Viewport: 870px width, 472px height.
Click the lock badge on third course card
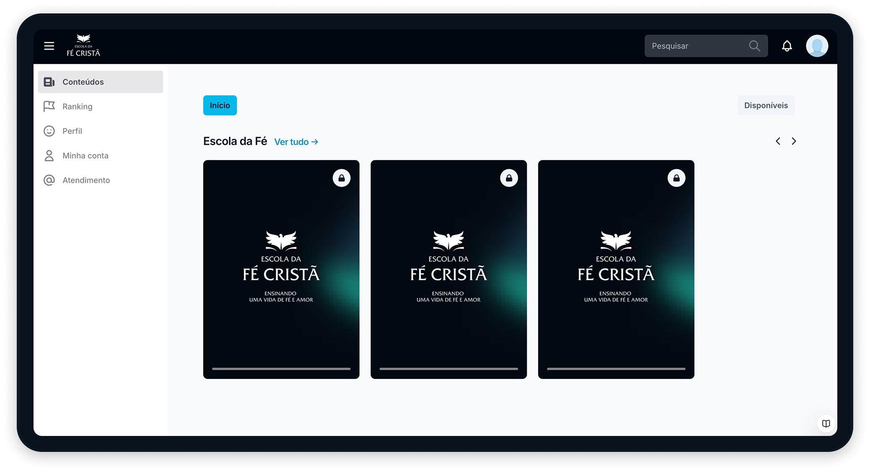676,178
